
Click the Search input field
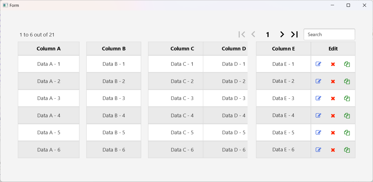(x=329, y=35)
